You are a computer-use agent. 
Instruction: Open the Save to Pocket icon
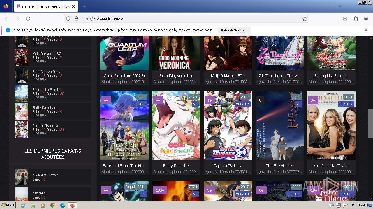(345, 19)
